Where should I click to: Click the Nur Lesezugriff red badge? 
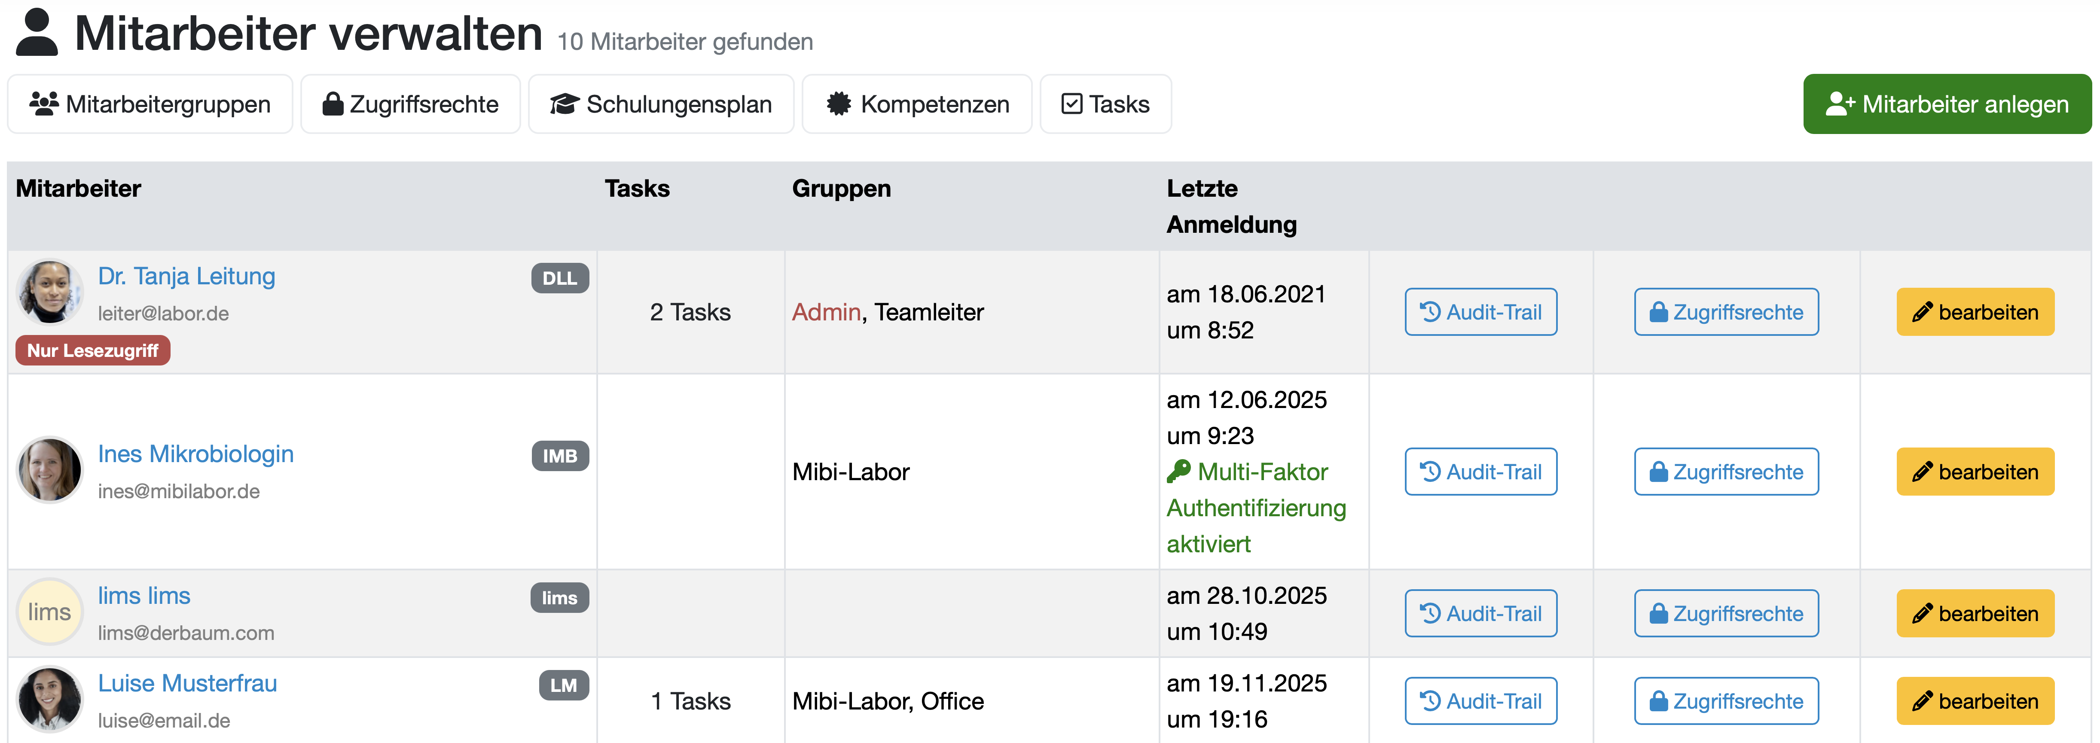pyautogui.click(x=93, y=351)
